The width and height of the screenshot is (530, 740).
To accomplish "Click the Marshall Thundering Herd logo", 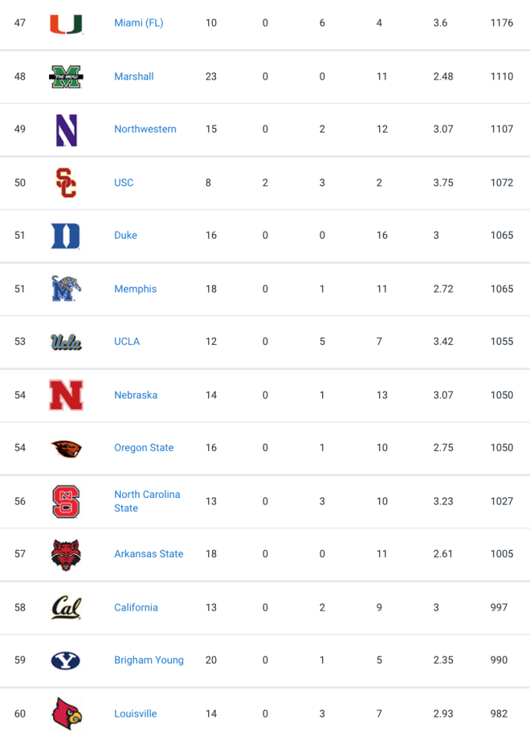I will 67,76.
